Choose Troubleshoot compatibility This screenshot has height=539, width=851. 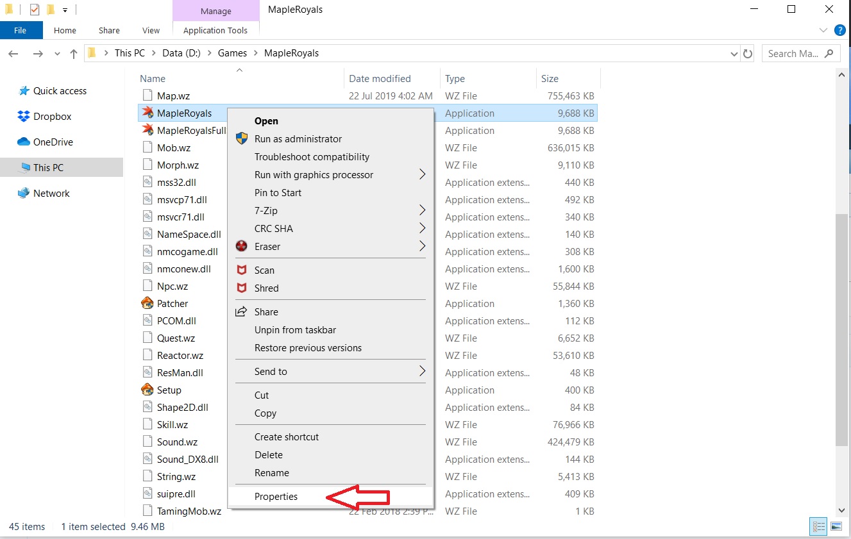[331, 157]
